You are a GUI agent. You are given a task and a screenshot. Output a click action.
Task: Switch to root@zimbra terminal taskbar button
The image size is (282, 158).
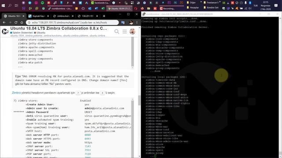point(60,8)
